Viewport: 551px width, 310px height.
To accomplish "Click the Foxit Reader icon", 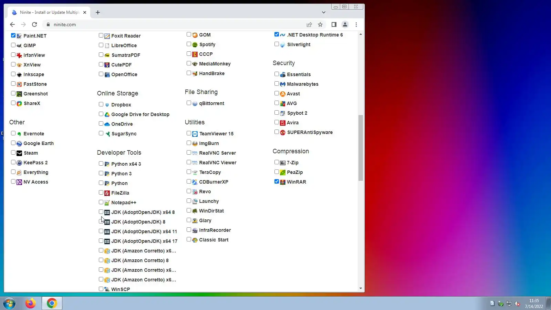I will pos(107,36).
